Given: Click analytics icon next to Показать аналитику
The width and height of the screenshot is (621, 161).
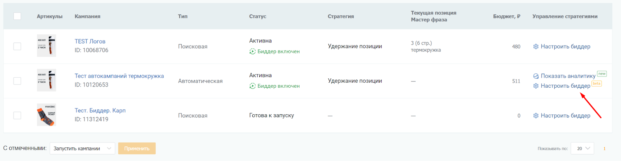Looking at the screenshot, I should 536,76.
